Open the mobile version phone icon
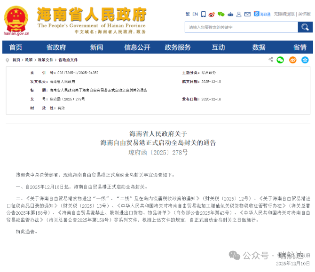Viewport: 315px width, 272px height. tap(204, 14)
